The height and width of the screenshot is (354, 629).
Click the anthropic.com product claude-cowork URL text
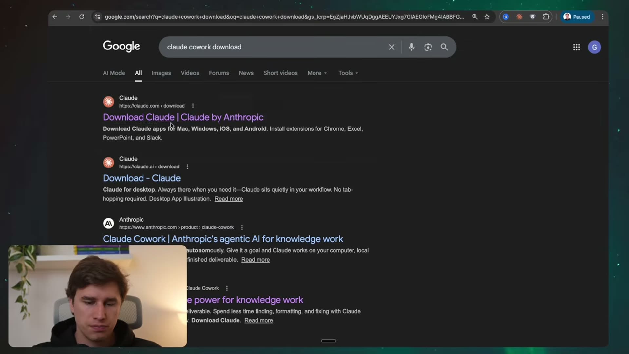176,227
